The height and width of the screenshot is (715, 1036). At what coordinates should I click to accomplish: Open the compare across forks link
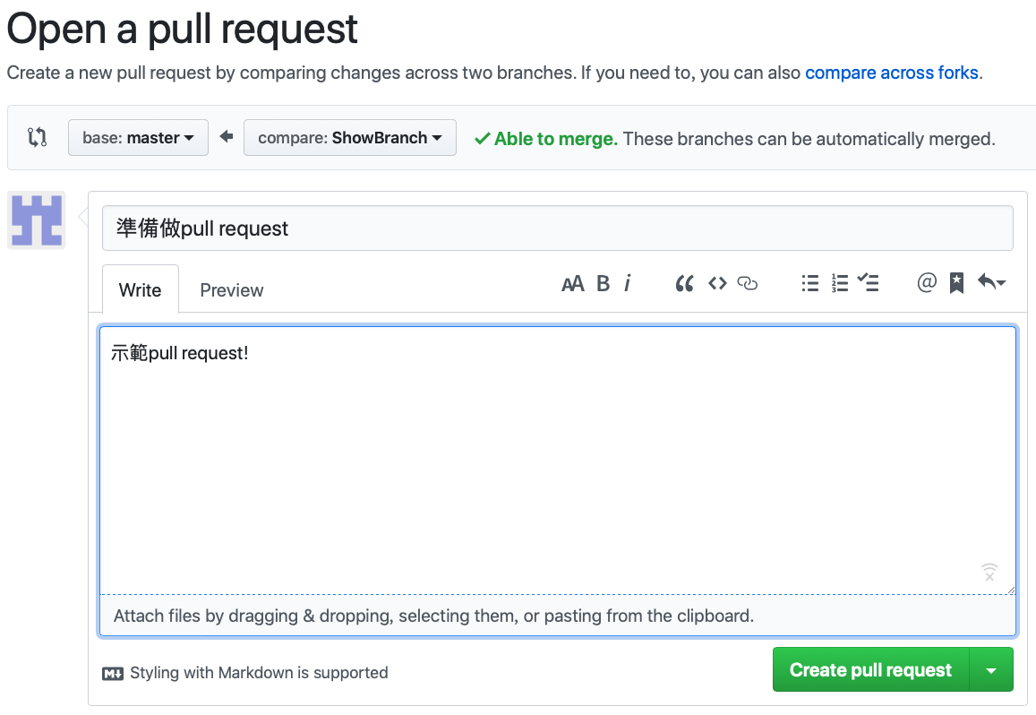tap(891, 73)
